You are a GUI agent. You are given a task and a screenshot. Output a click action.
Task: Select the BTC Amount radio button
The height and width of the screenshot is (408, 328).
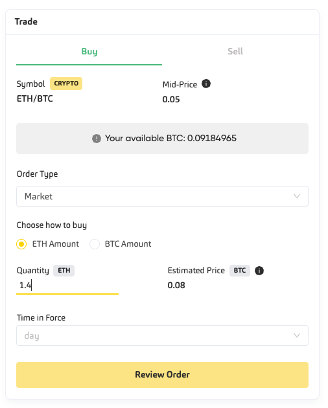coord(95,244)
